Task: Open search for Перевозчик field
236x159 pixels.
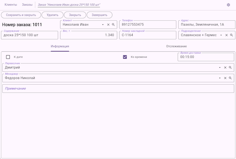Action: tap(230, 68)
